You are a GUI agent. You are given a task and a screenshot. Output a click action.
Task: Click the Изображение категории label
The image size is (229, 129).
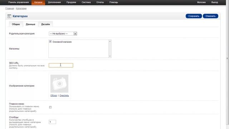(22, 86)
